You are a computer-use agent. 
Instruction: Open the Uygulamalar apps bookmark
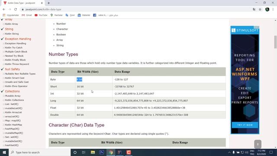click(10, 15)
